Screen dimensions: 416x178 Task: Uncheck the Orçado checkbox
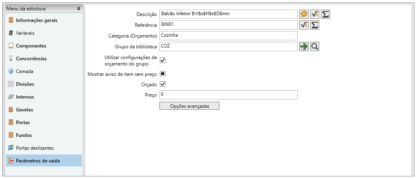(x=163, y=84)
